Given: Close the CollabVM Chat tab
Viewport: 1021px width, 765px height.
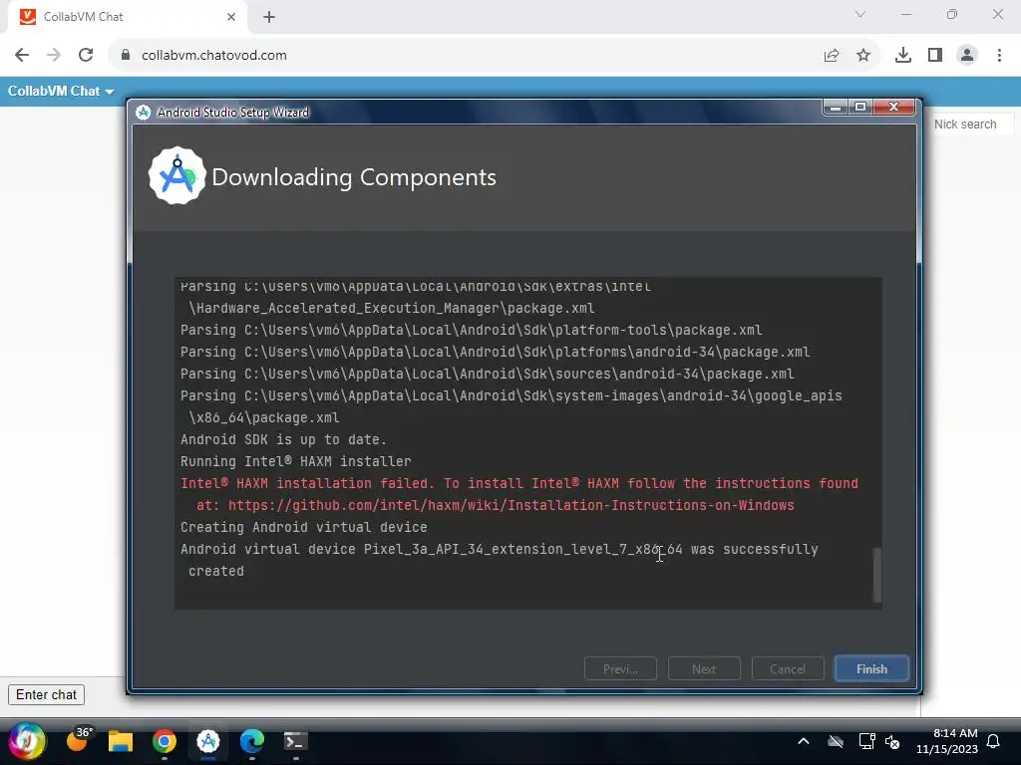Looking at the screenshot, I should pos(231,17).
